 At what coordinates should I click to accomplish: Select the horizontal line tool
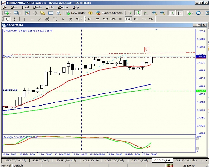click(32, 19)
